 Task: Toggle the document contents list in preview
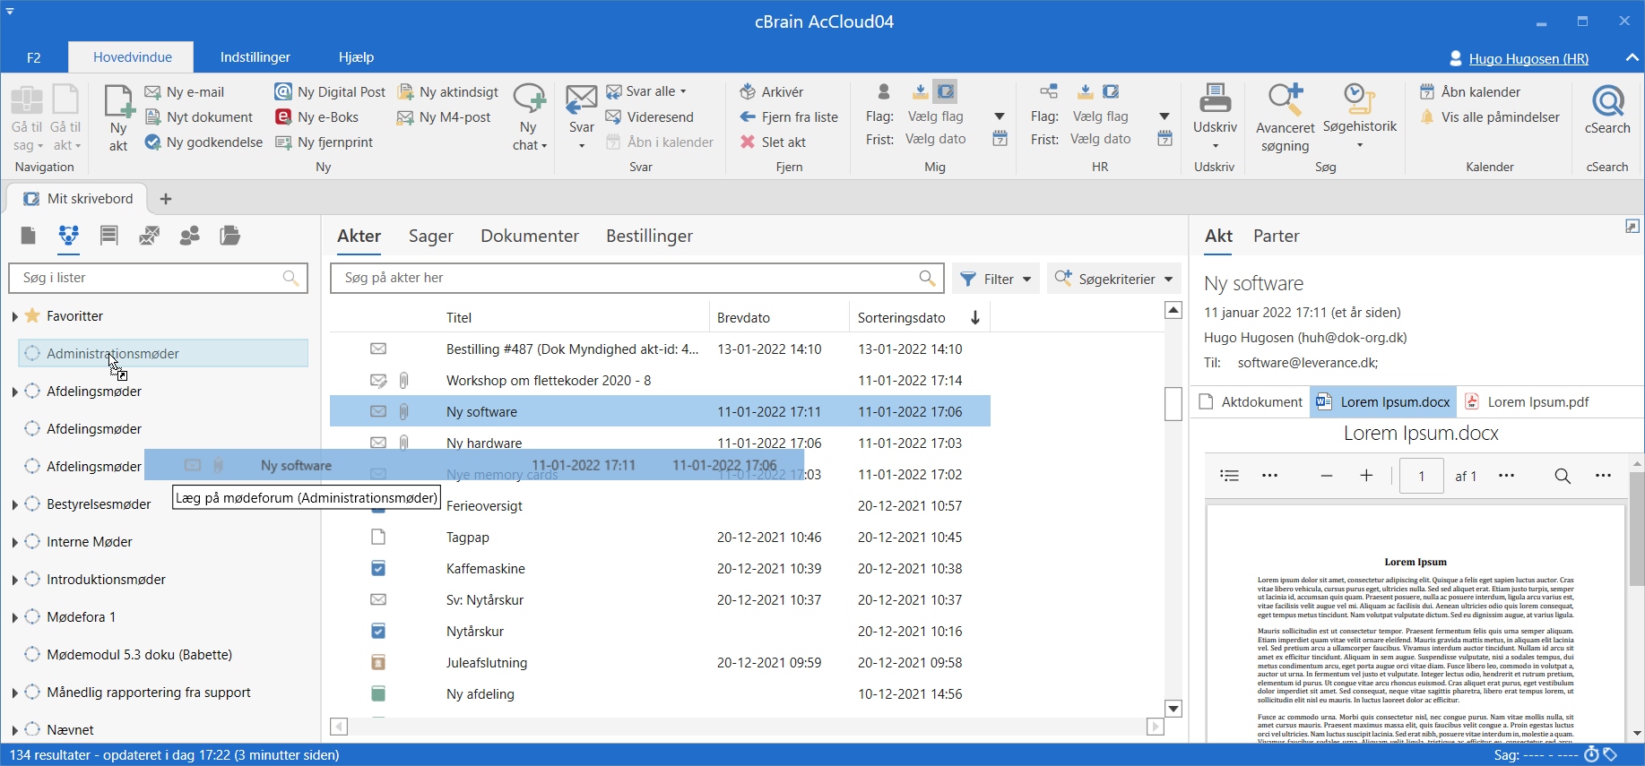coord(1230,476)
